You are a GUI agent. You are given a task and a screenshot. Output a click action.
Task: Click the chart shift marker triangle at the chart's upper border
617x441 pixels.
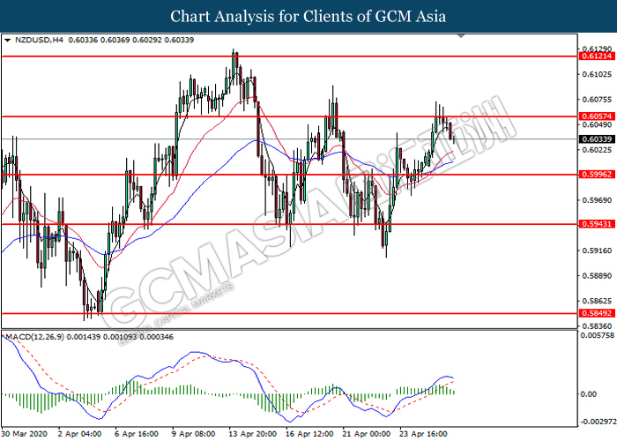tap(461, 36)
